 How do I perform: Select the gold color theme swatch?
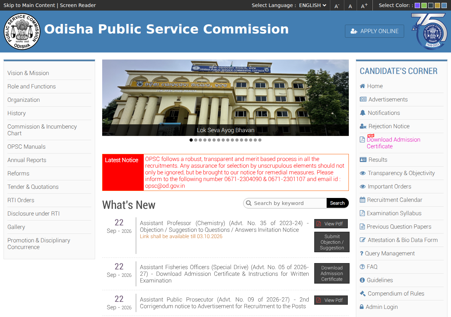click(x=437, y=5)
